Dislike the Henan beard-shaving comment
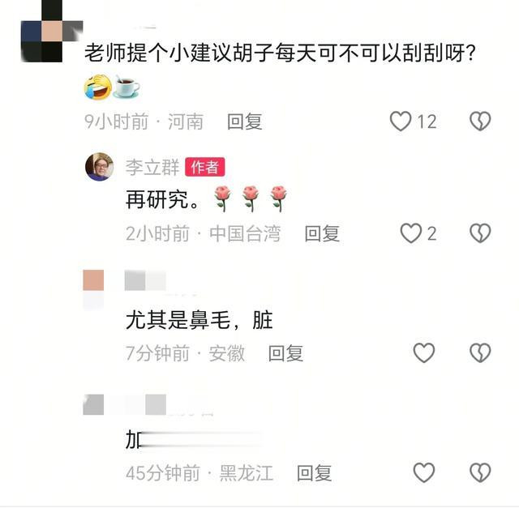The width and height of the screenshot is (519, 508). point(480,121)
